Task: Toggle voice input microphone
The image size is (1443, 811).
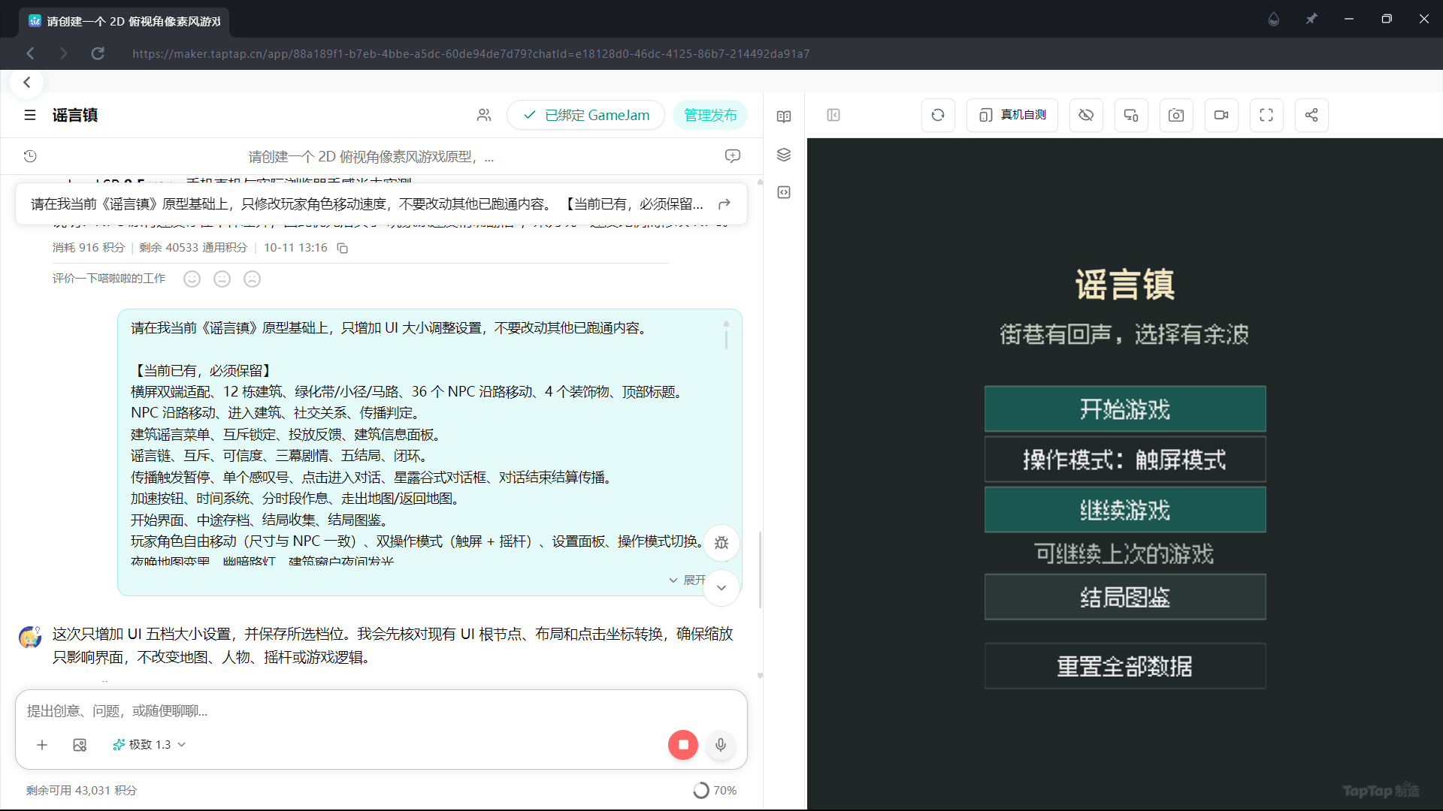Action: coord(721,744)
